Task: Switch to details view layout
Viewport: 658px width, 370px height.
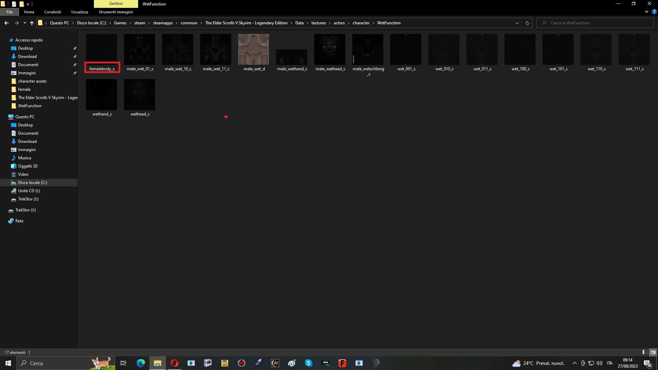Action: point(645,352)
